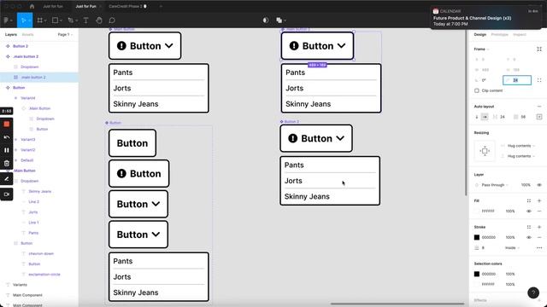
Task: Click the corner radius input field
Action: pos(517,80)
